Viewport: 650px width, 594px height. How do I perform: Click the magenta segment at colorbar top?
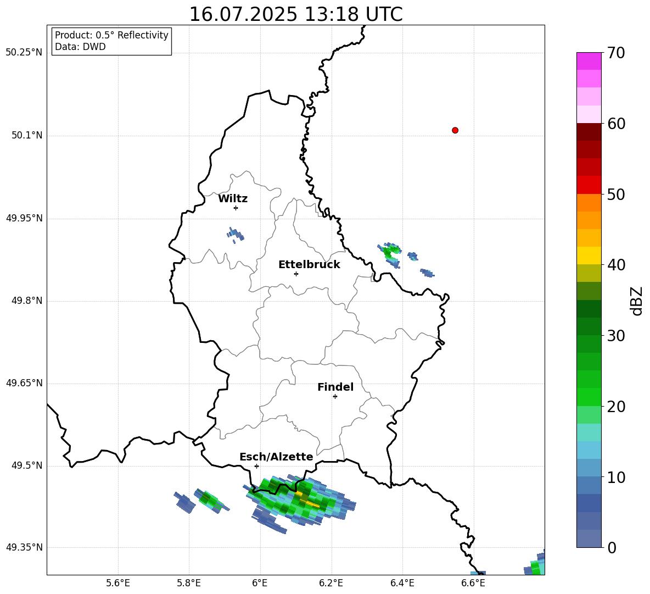589,61
